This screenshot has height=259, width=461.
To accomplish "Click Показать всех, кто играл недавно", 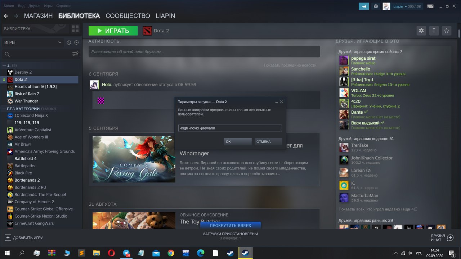I will (x=378, y=209).
